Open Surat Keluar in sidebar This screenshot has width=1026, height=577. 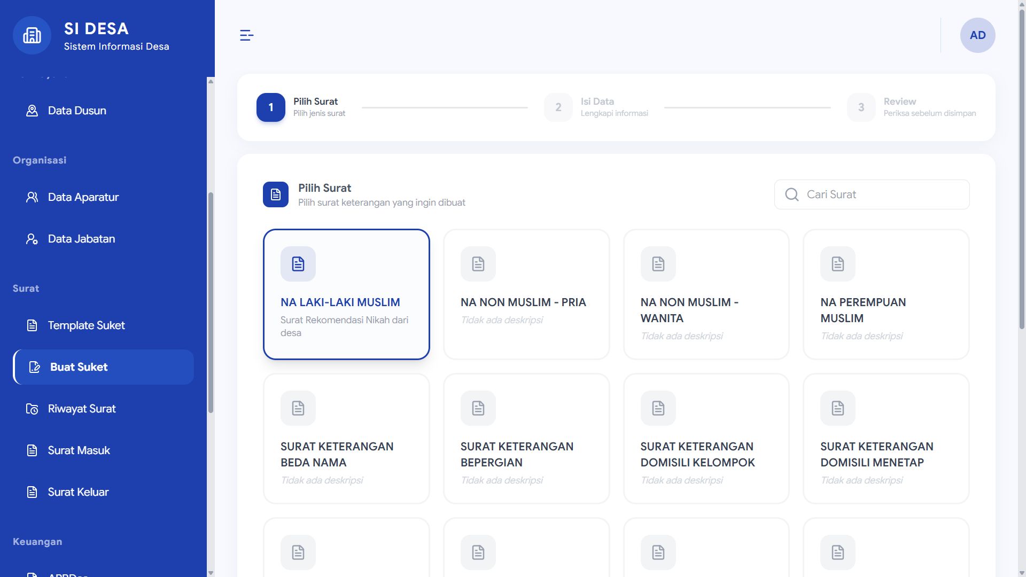104,492
